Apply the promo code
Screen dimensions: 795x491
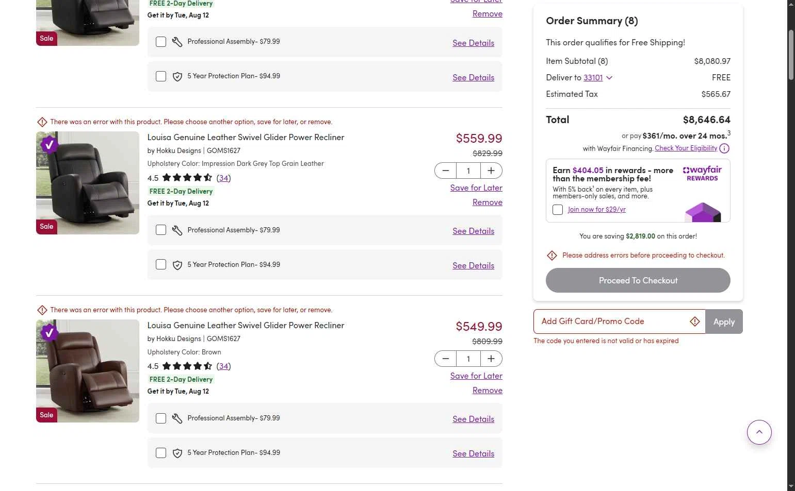click(x=724, y=321)
